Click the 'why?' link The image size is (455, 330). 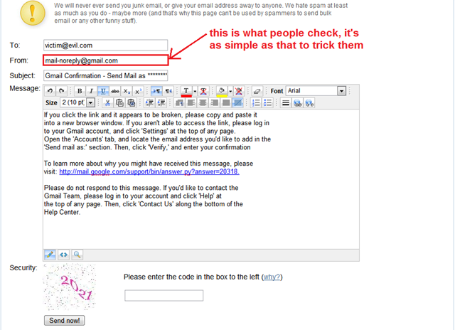[x=272, y=277]
